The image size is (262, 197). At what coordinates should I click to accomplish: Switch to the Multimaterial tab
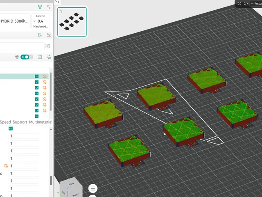coord(41,122)
